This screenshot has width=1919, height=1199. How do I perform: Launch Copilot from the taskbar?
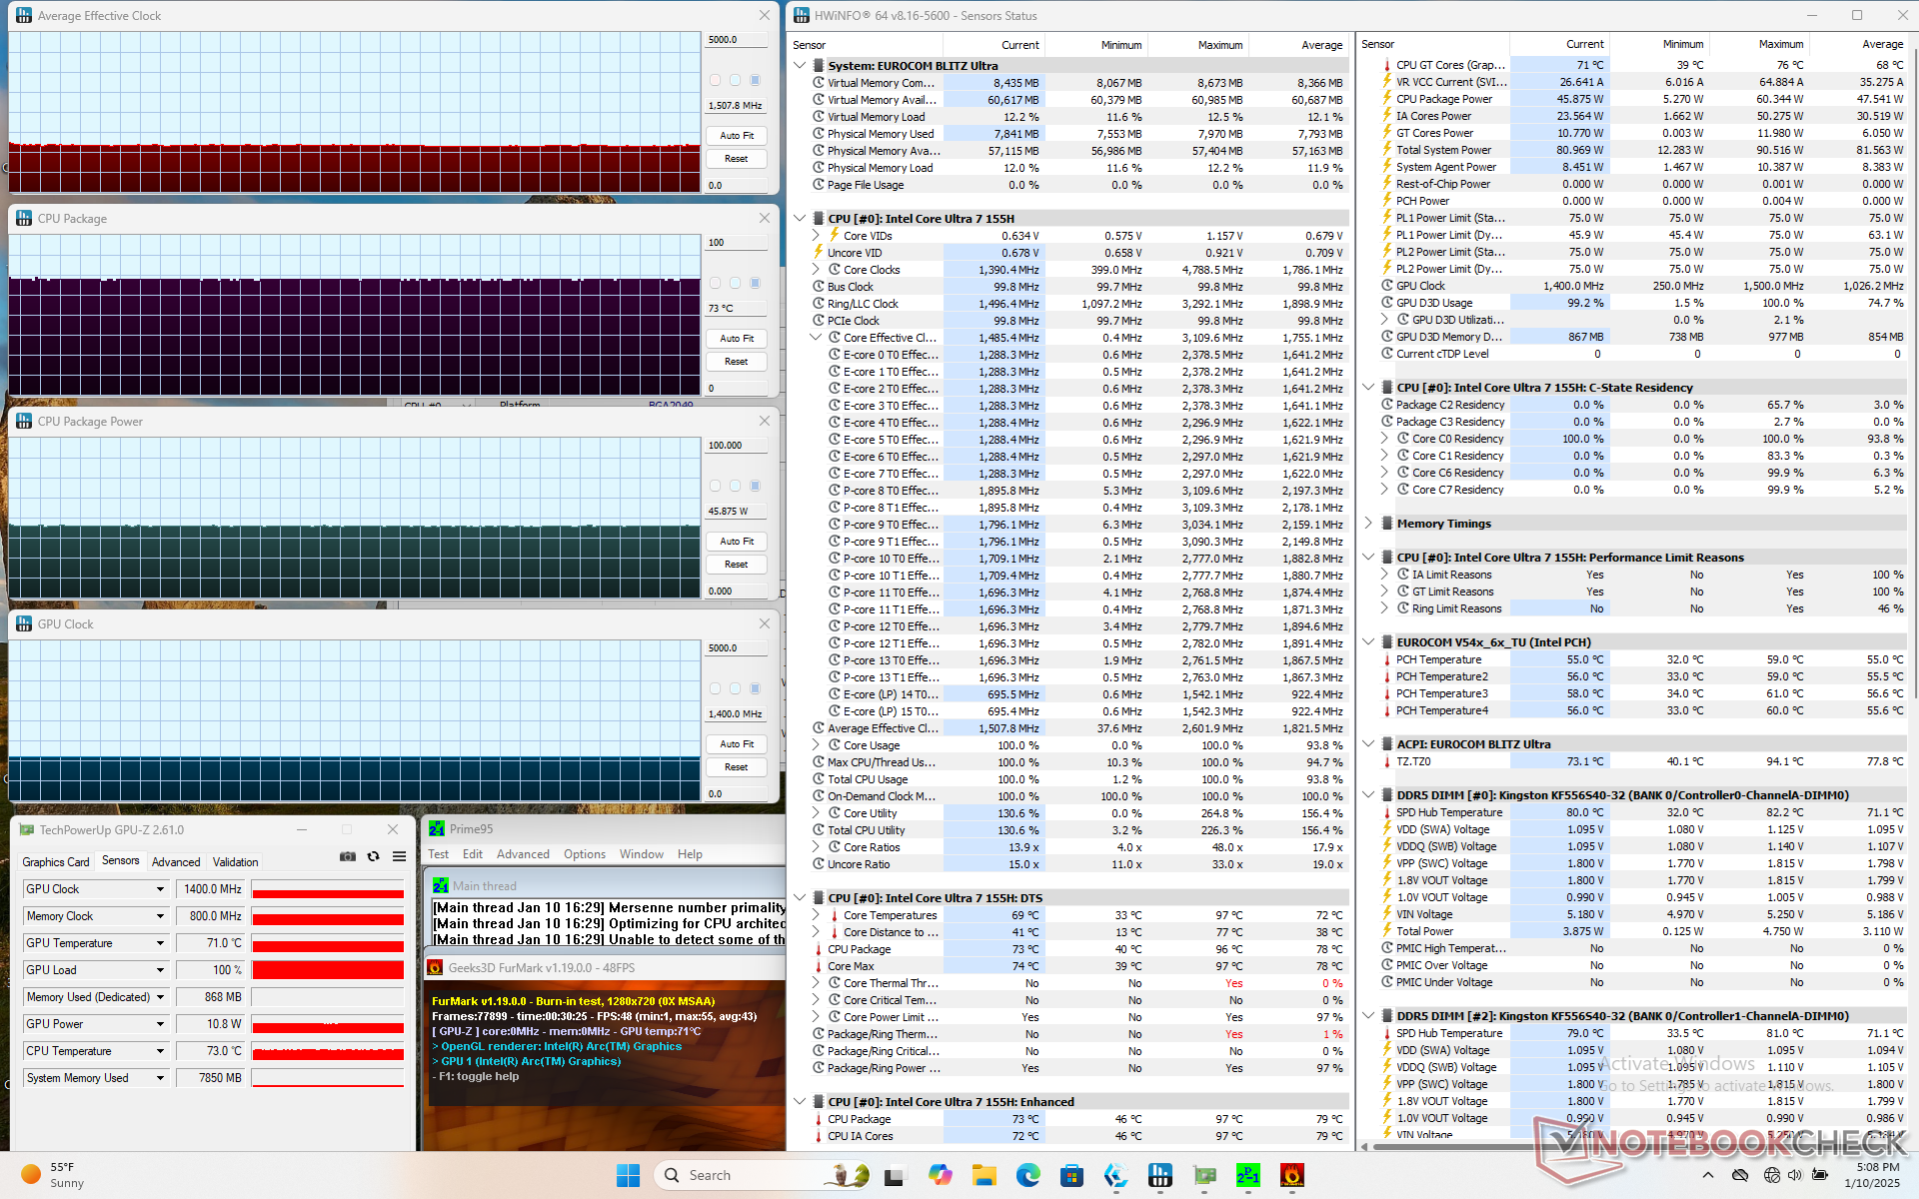[x=940, y=1175]
